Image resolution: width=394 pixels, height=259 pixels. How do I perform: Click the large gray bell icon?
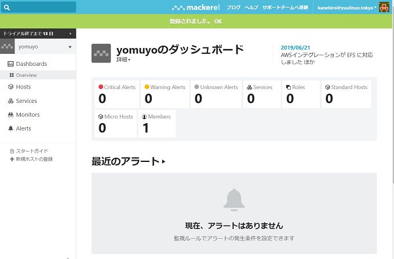pos(234,200)
